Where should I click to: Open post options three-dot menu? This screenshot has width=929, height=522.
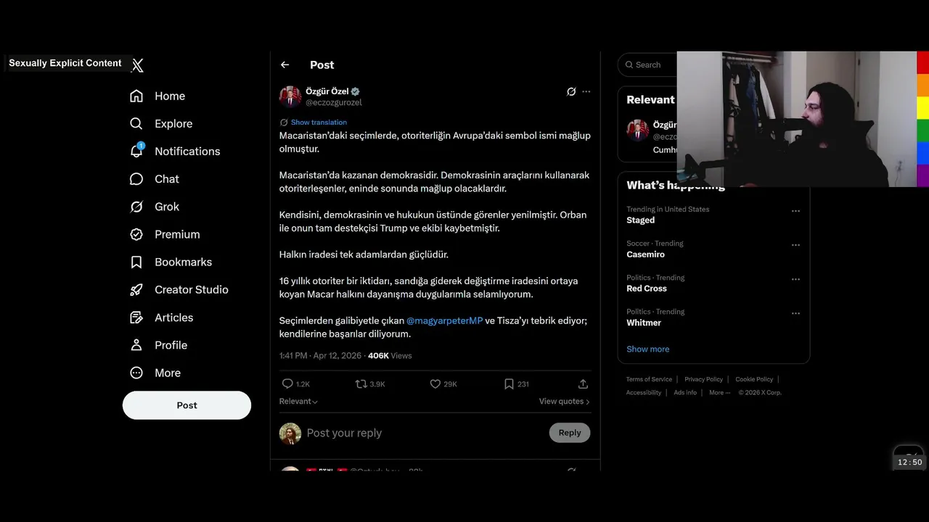pos(586,91)
